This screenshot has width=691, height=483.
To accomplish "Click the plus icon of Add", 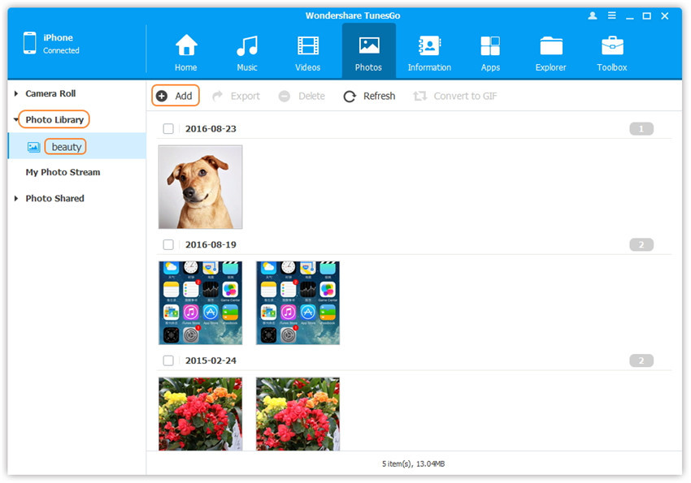I will (162, 96).
